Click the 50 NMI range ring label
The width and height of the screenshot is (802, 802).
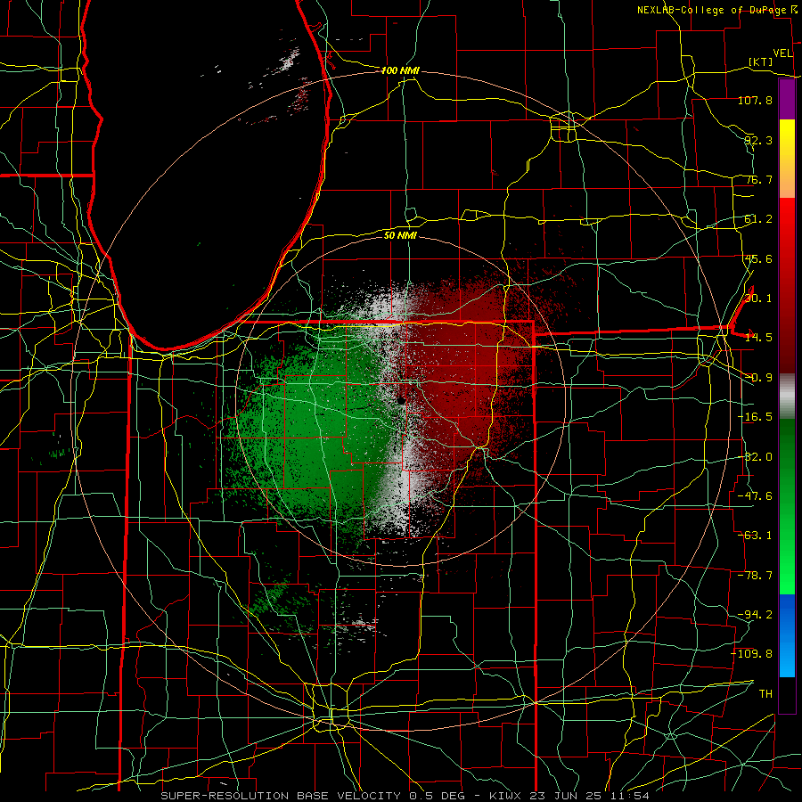(400, 235)
